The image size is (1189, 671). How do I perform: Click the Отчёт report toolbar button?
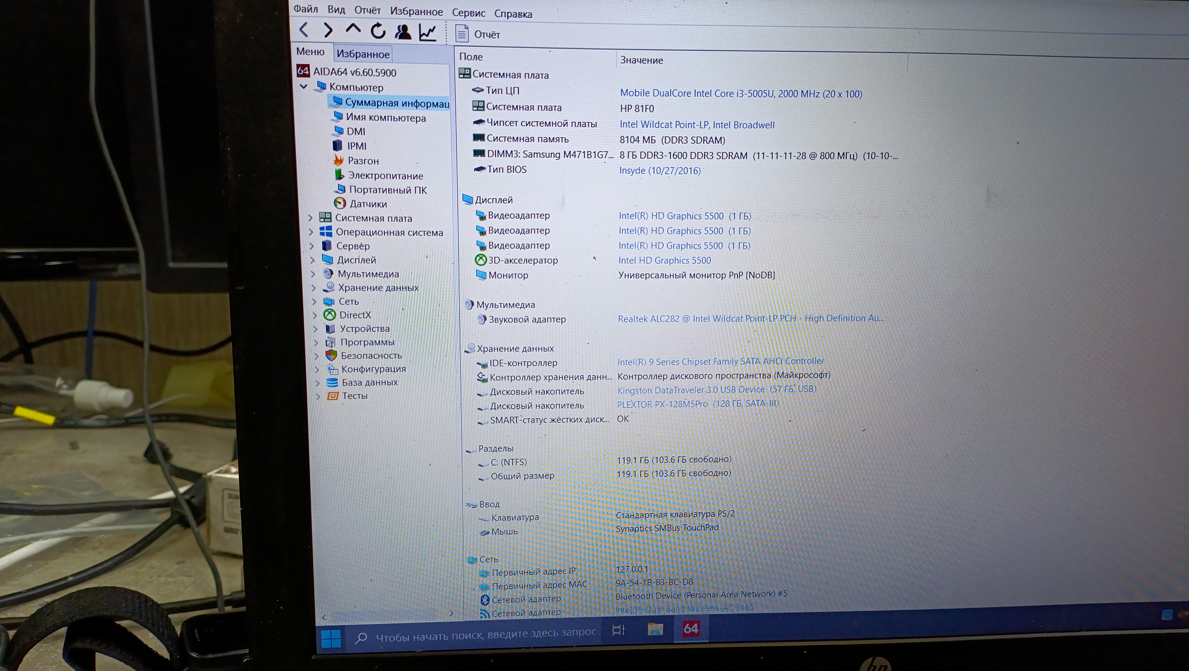tap(478, 34)
